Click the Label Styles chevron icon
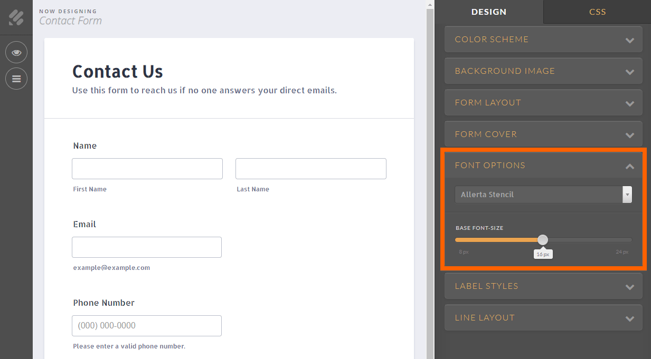This screenshot has width=651, height=359. tap(629, 287)
